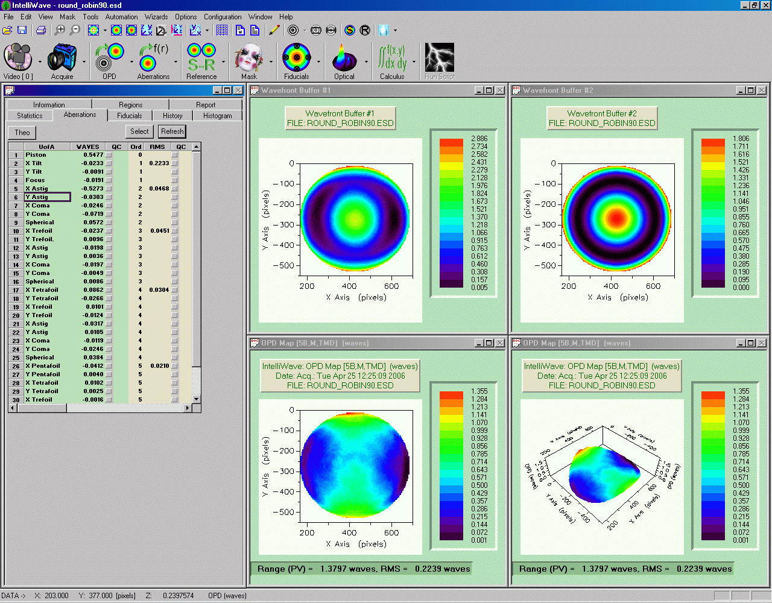Click the Wavefront Buffer #1 color scale bar
Image resolution: width=772 pixels, height=603 pixels.
point(451,213)
